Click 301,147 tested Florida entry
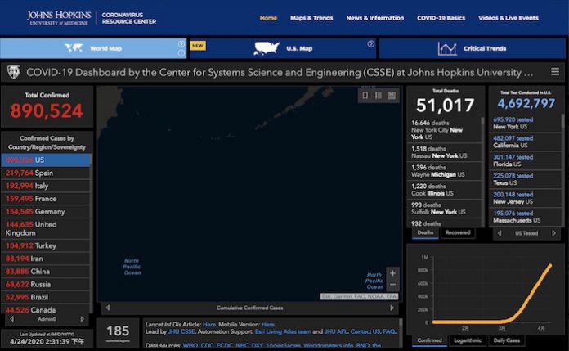569x351 pixels. point(525,160)
